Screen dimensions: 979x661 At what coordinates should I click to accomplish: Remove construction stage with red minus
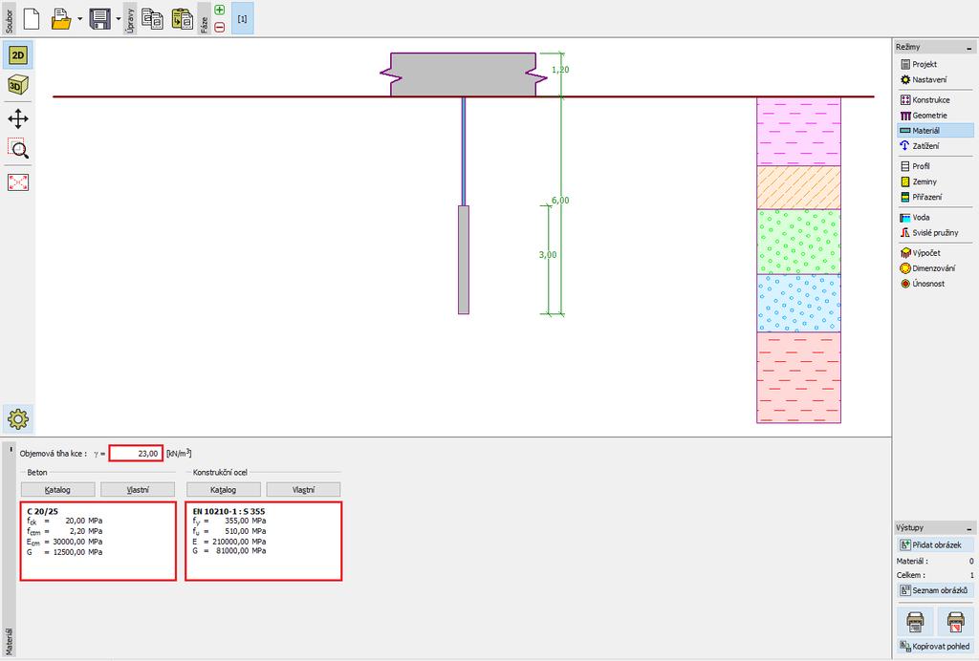point(219,27)
